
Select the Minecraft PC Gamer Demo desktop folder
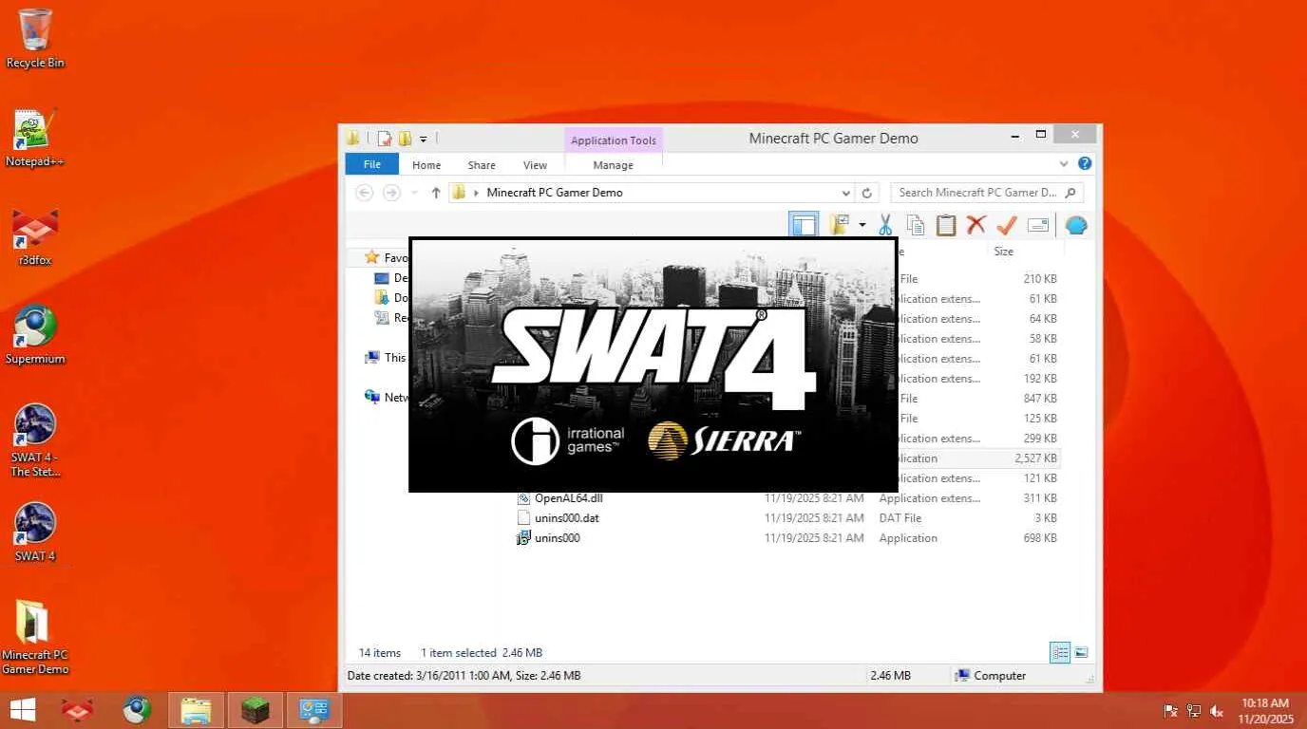(35, 638)
